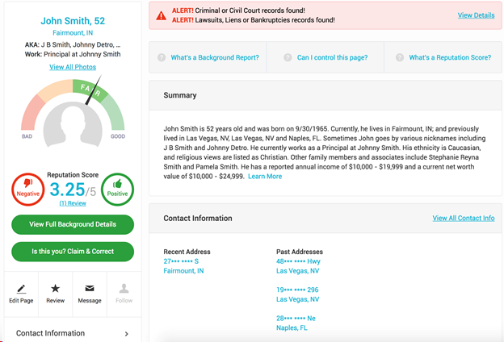The height and width of the screenshot is (342, 504).
Task: Click the red alert warning triangle icon
Action: 161,15
